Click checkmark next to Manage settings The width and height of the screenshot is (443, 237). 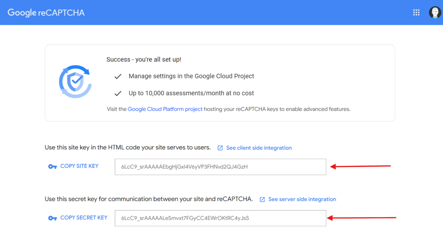click(x=118, y=77)
